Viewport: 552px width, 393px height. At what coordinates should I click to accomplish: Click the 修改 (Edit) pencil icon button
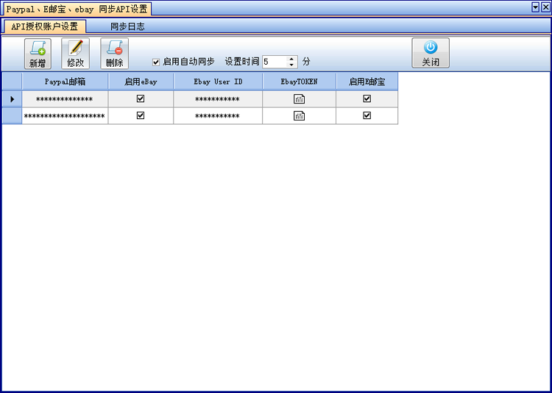(x=75, y=54)
